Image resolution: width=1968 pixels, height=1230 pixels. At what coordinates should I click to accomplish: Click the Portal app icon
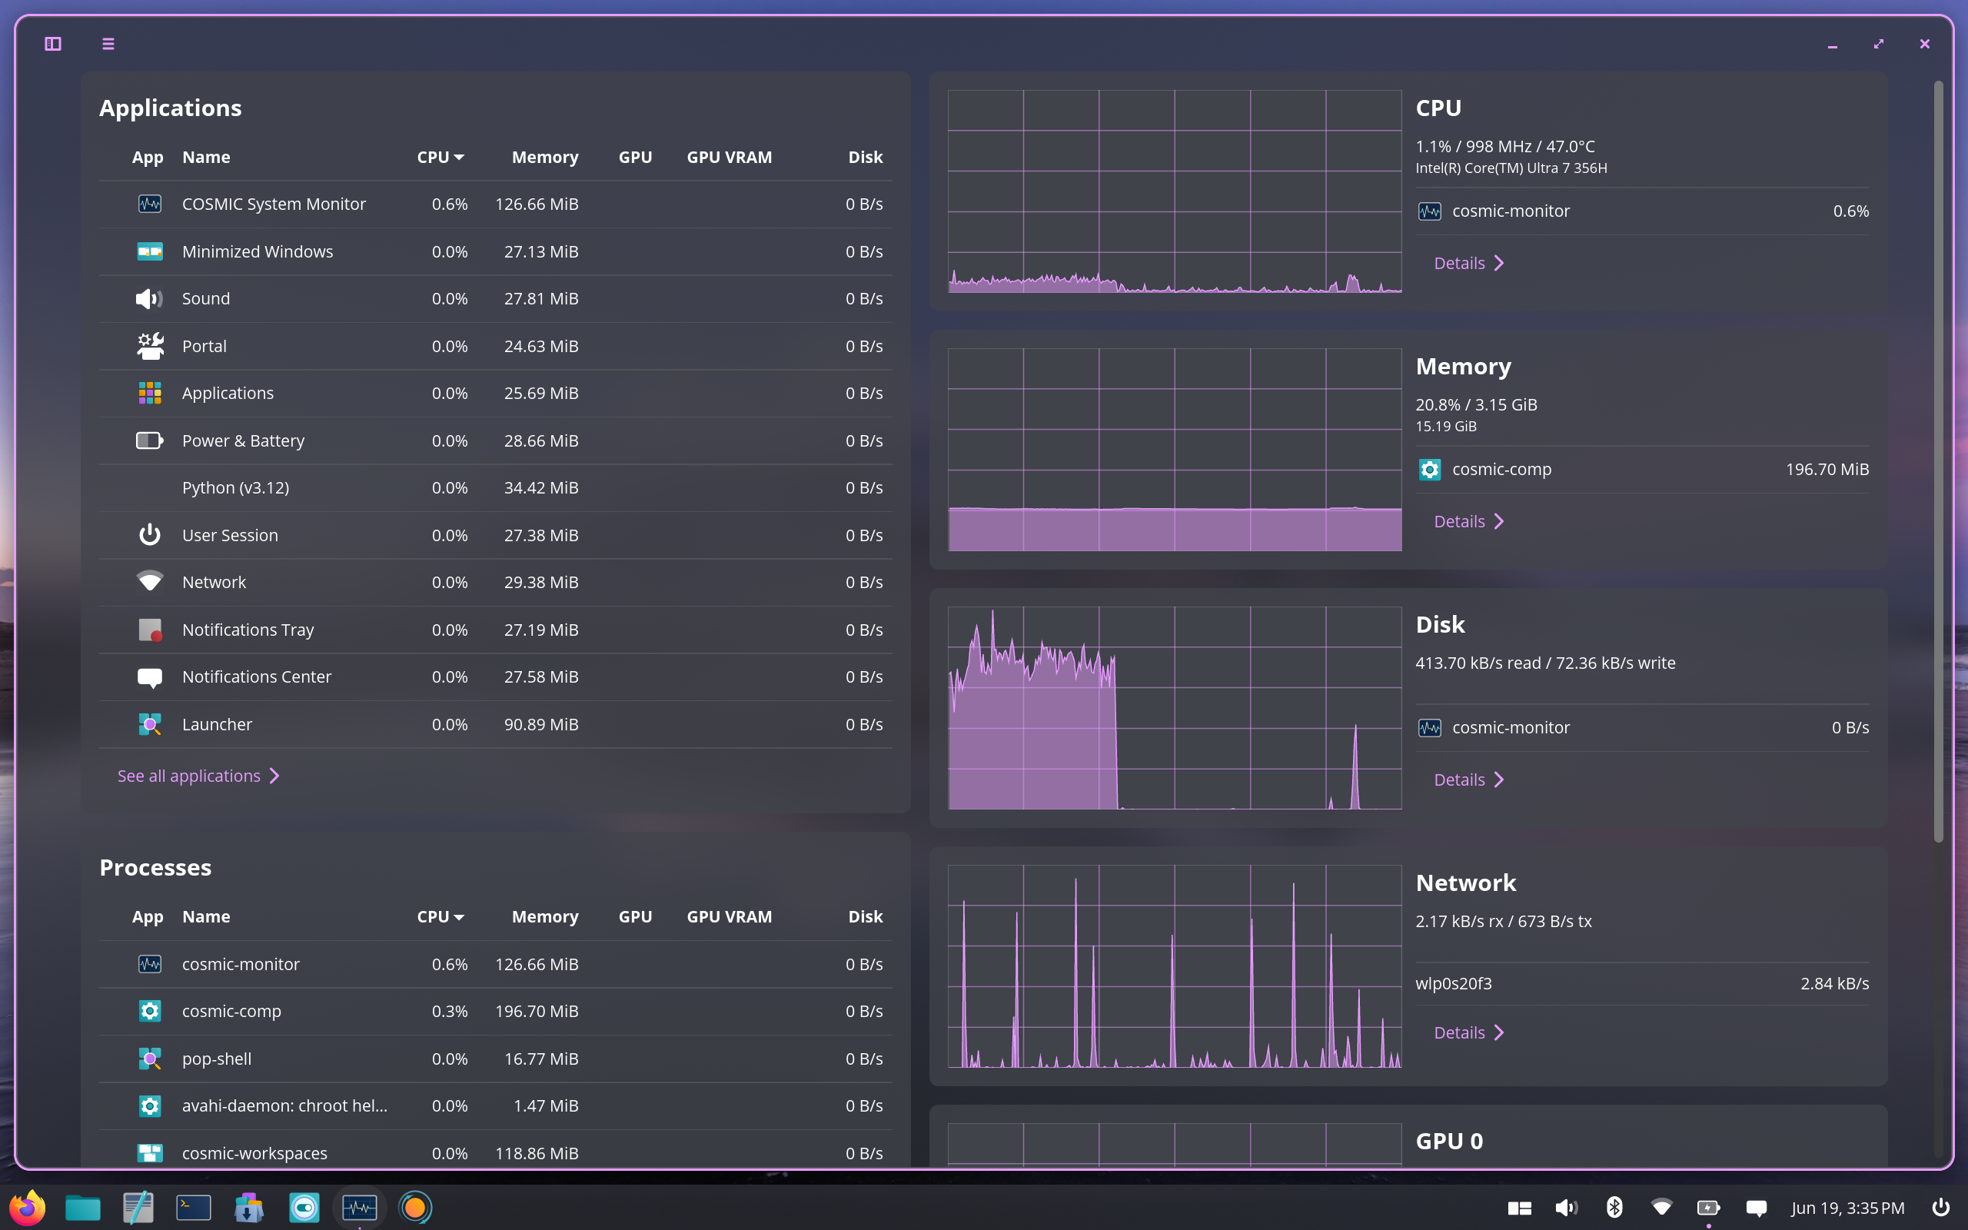coord(150,346)
